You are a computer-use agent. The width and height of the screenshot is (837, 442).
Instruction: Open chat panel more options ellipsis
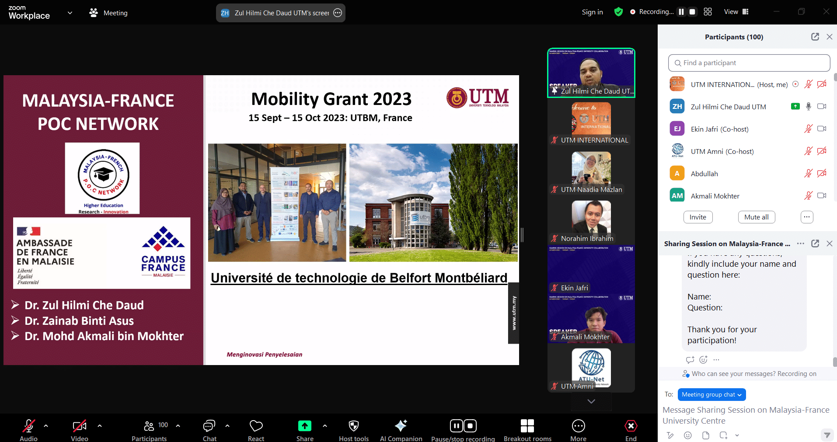coord(801,244)
